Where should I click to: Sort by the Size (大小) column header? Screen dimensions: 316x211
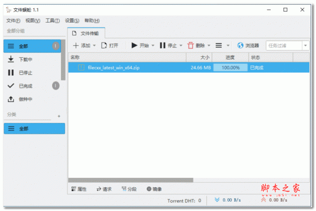click(x=199, y=57)
